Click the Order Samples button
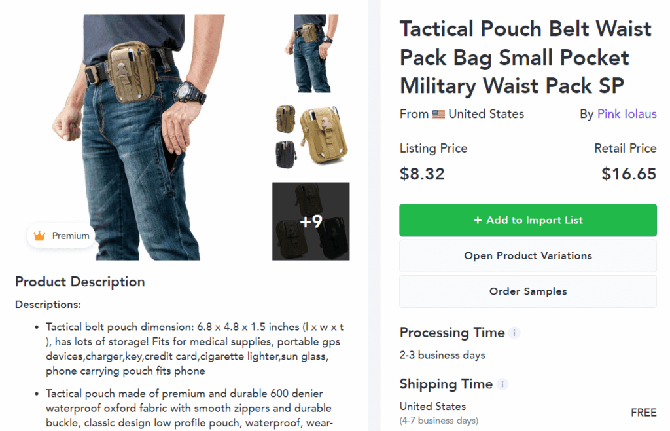 [528, 291]
